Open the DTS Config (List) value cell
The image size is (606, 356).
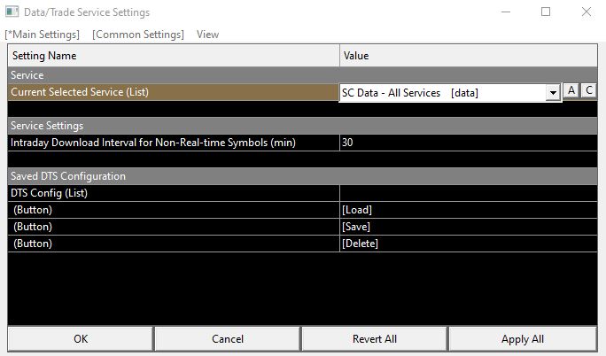coord(469,193)
